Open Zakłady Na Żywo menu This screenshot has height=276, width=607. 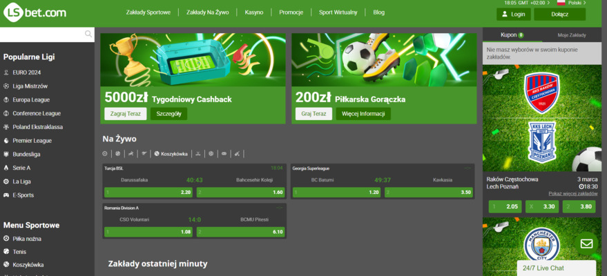[x=207, y=12]
